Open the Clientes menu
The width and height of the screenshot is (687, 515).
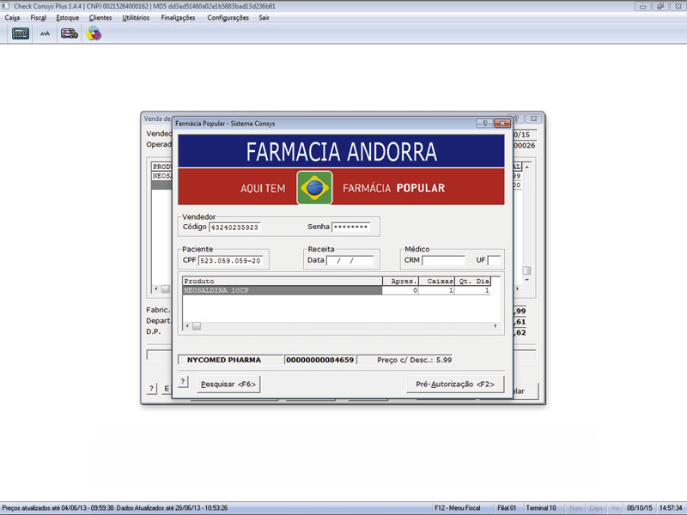pos(100,17)
